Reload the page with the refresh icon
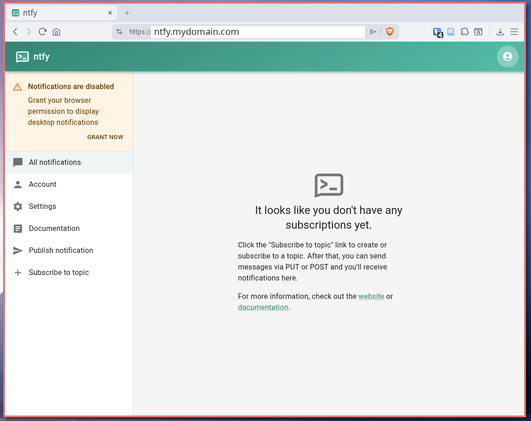531x421 pixels. [x=43, y=32]
